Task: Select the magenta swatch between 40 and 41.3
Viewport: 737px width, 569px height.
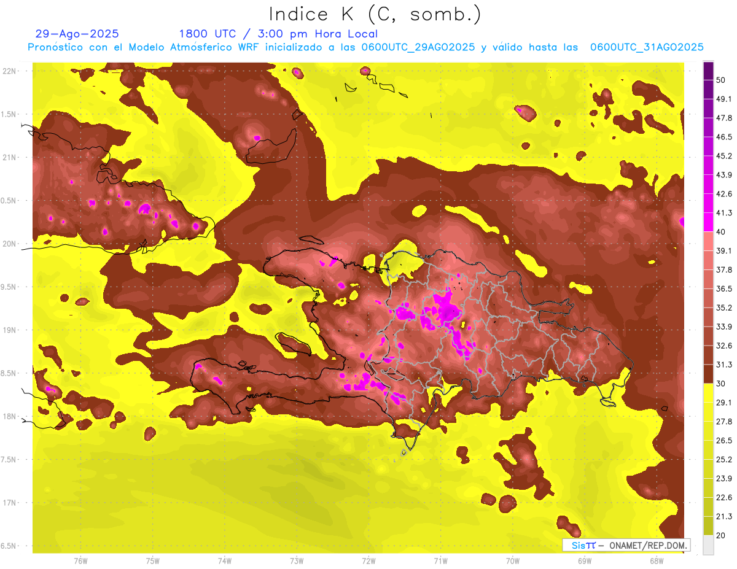Action: point(708,222)
